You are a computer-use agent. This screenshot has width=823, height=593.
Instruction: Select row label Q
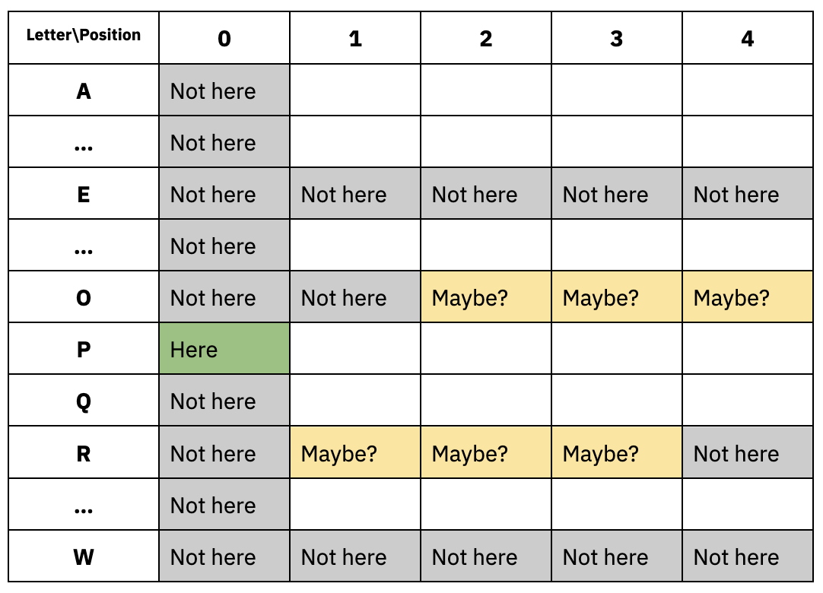(84, 401)
